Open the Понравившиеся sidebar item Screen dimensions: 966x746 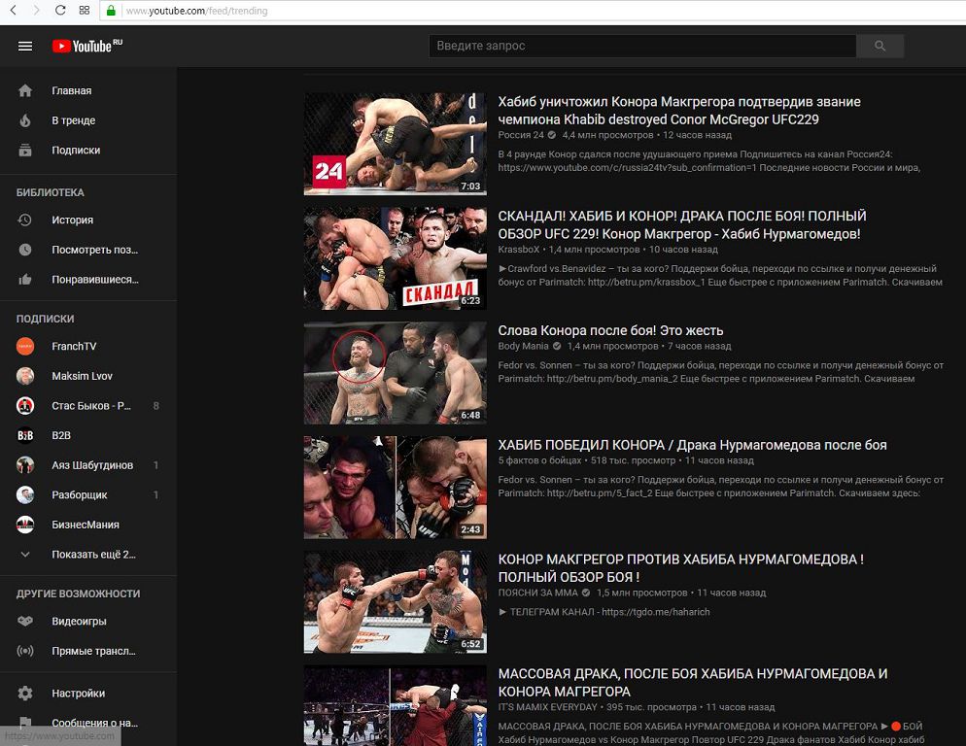(x=88, y=279)
